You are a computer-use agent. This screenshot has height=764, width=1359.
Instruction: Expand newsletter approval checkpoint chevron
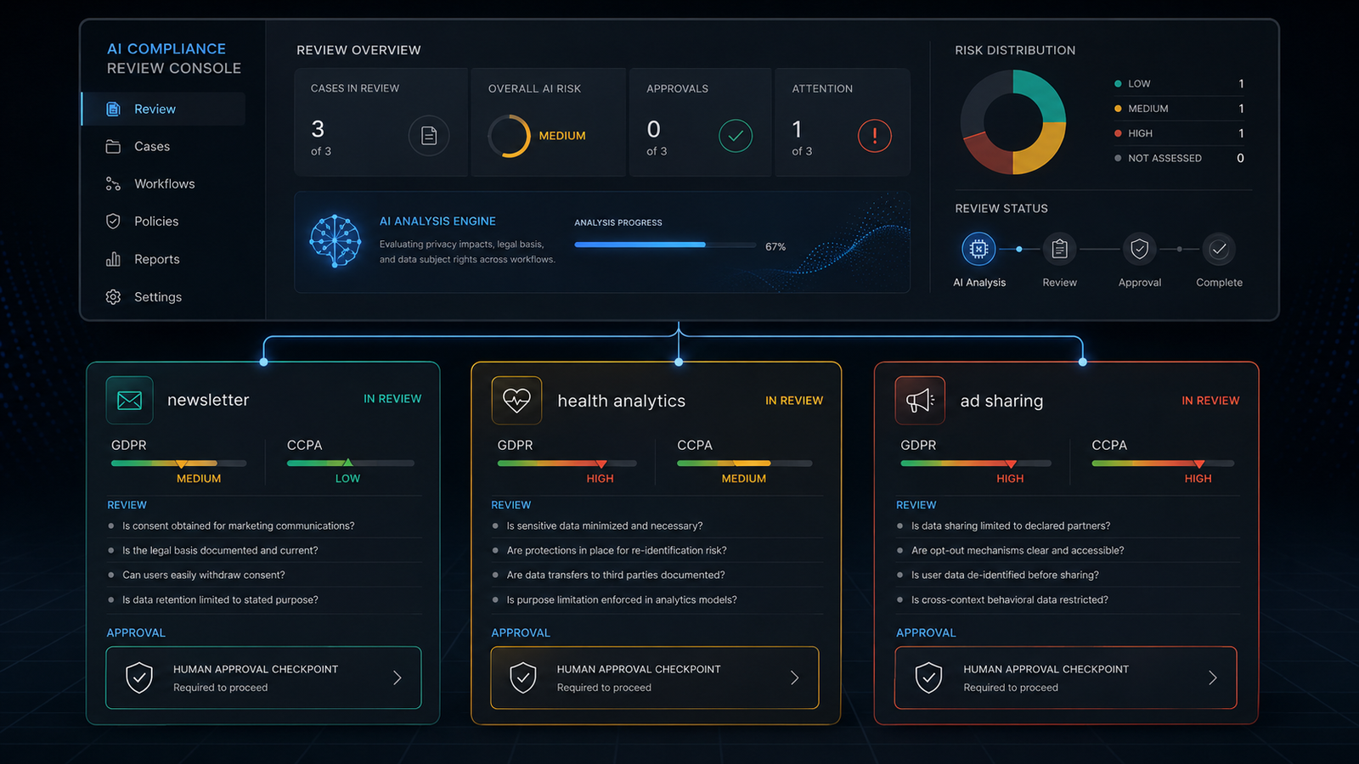(398, 677)
